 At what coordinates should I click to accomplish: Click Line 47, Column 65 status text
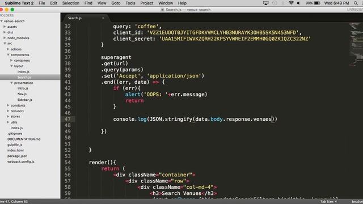[14, 202]
